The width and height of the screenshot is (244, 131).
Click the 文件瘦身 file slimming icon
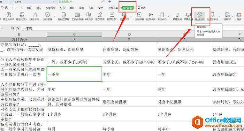pos(48,15)
